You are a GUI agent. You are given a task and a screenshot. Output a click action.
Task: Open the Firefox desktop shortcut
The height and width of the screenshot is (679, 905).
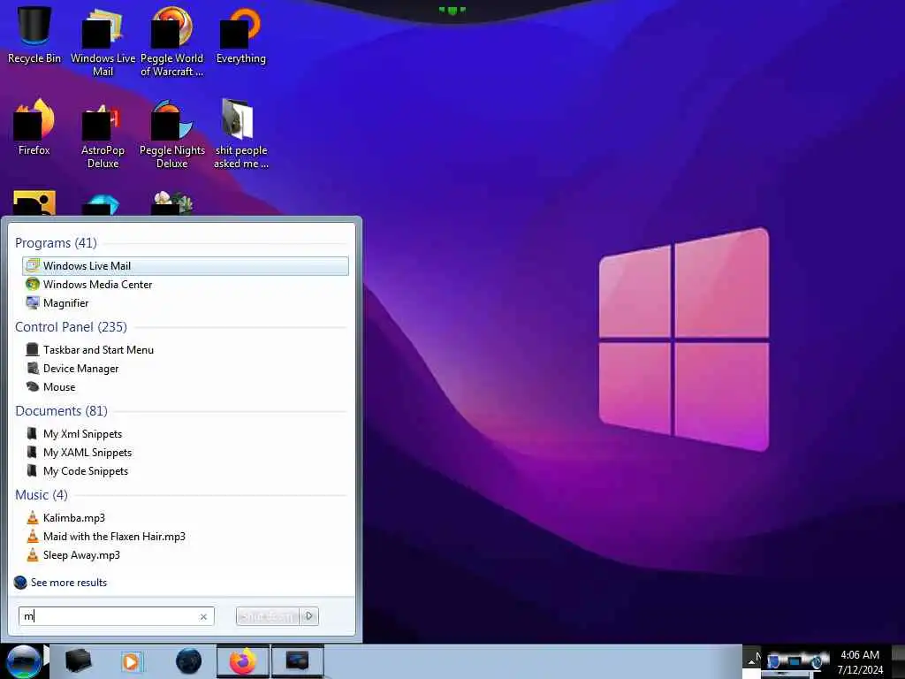point(34,127)
